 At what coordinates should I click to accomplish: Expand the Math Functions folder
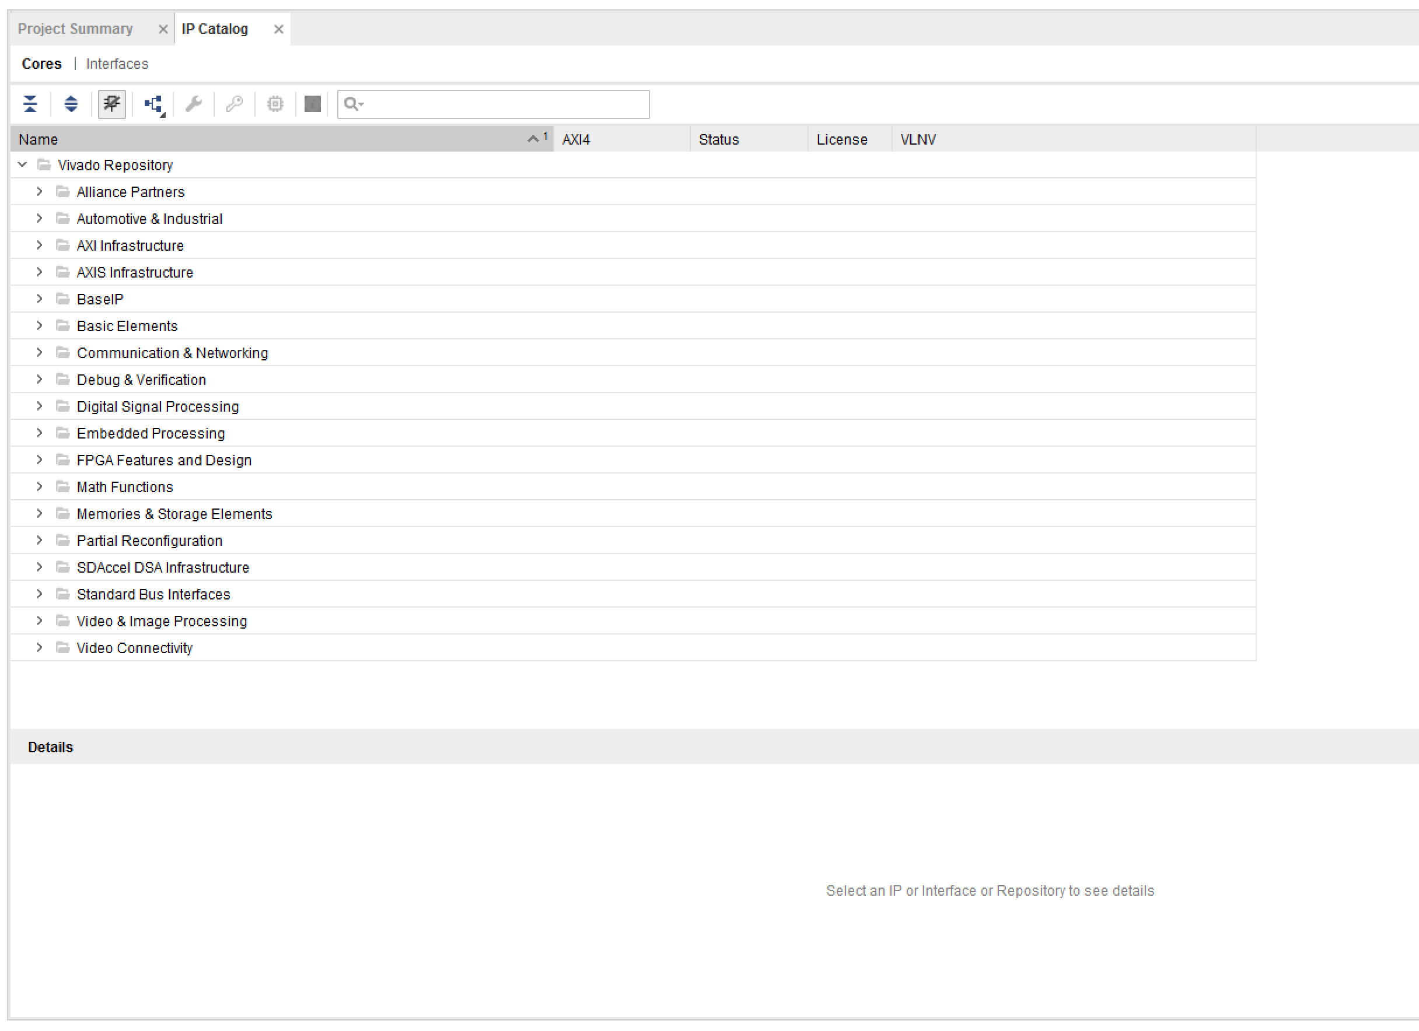(40, 488)
